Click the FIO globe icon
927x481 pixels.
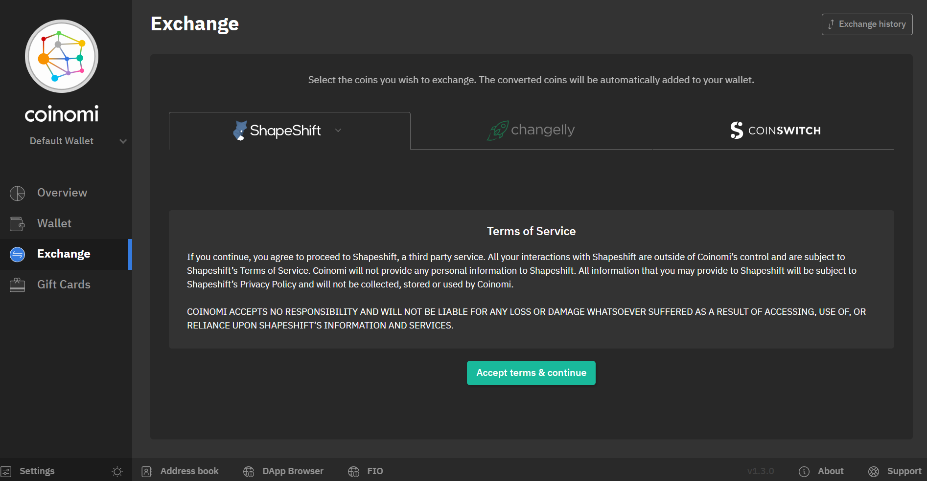point(353,471)
